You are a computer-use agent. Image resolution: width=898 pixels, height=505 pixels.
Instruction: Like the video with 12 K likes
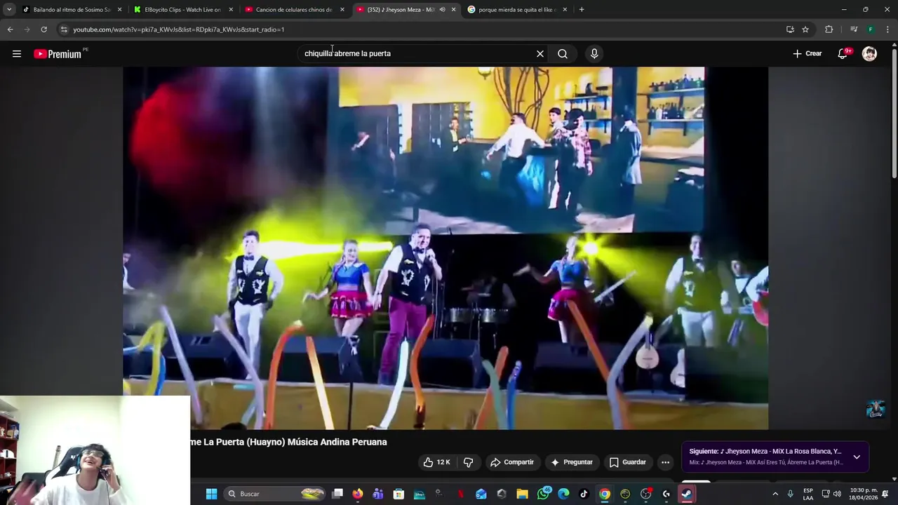click(x=436, y=462)
